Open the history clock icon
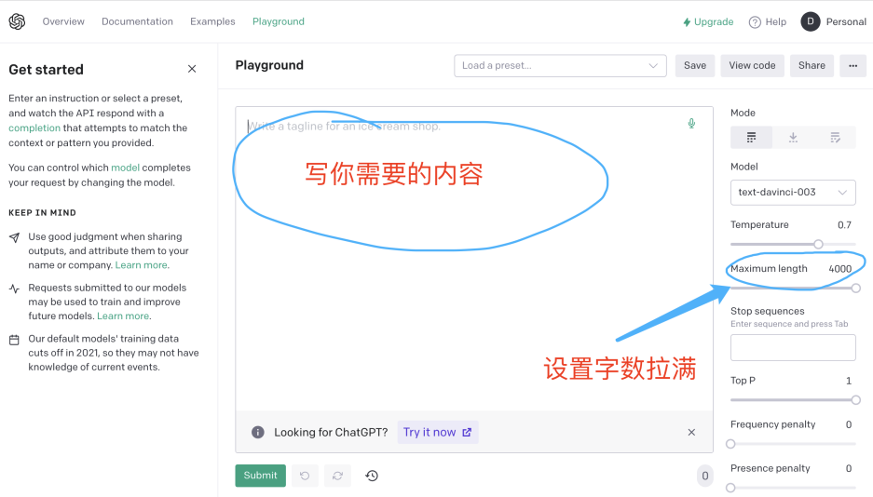 pos(372,476)
